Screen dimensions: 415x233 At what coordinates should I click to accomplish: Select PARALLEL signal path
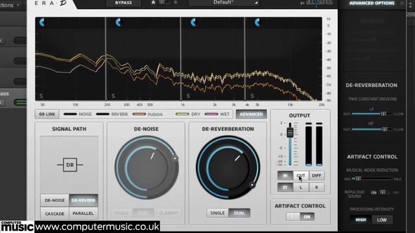click(x=84, y=213)
